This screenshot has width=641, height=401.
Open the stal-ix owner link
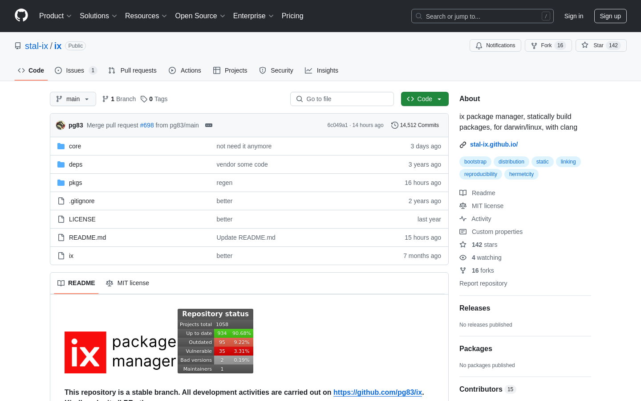(x=37, y=46)
